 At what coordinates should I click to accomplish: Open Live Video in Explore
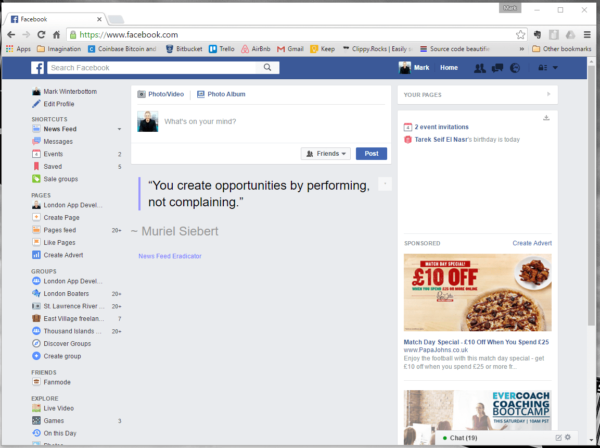59,408
